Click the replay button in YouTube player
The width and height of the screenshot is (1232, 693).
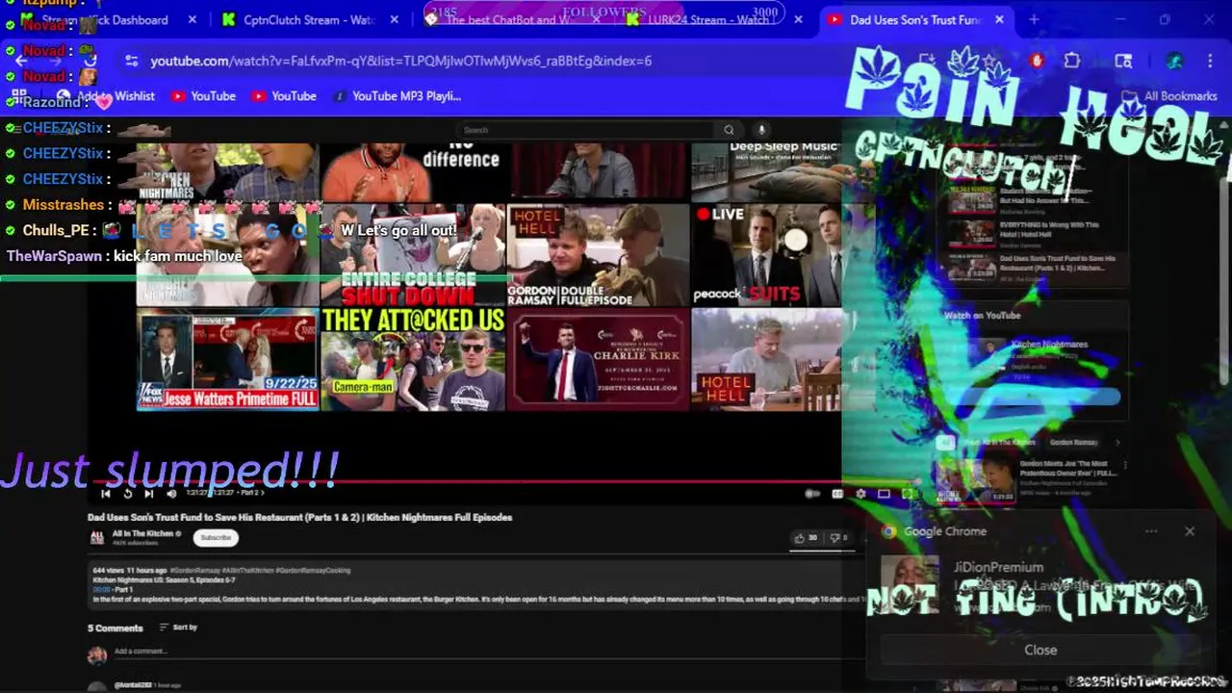click(x=127, y=494)
